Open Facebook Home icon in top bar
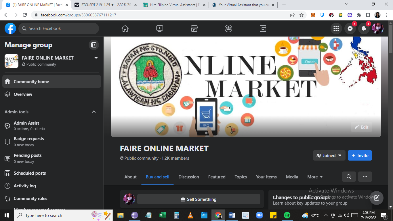393x221 pixels. coord(125,28)
